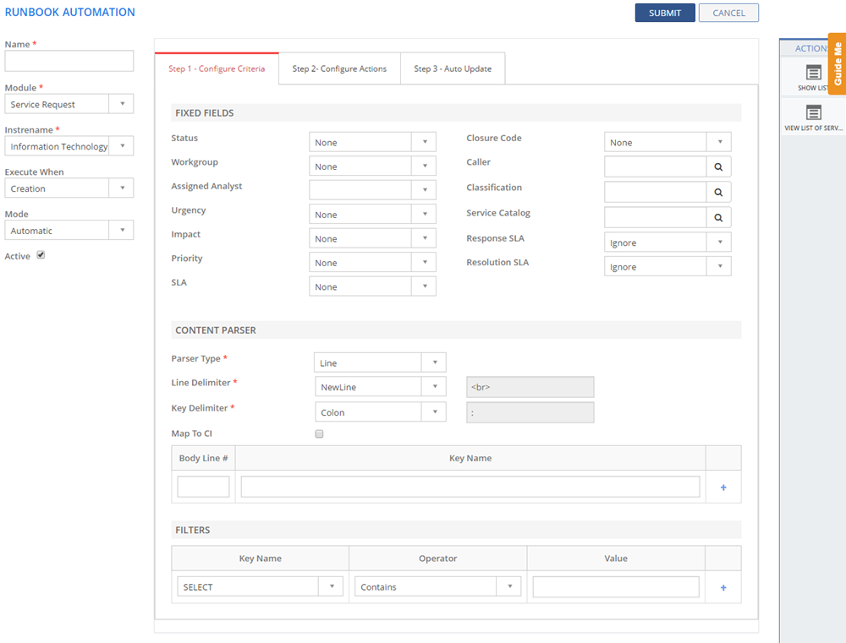Click the Body Line # input box

click(x=203, y=488)
